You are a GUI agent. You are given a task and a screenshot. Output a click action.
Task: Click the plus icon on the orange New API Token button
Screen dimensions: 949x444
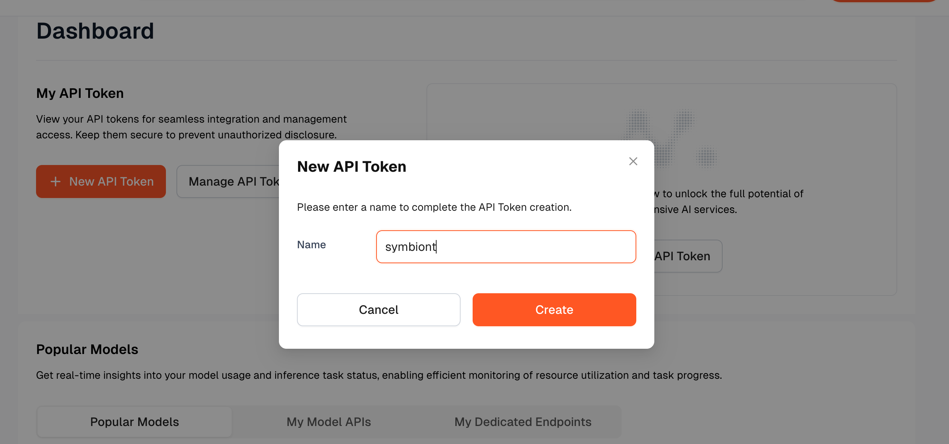(56, 181)
